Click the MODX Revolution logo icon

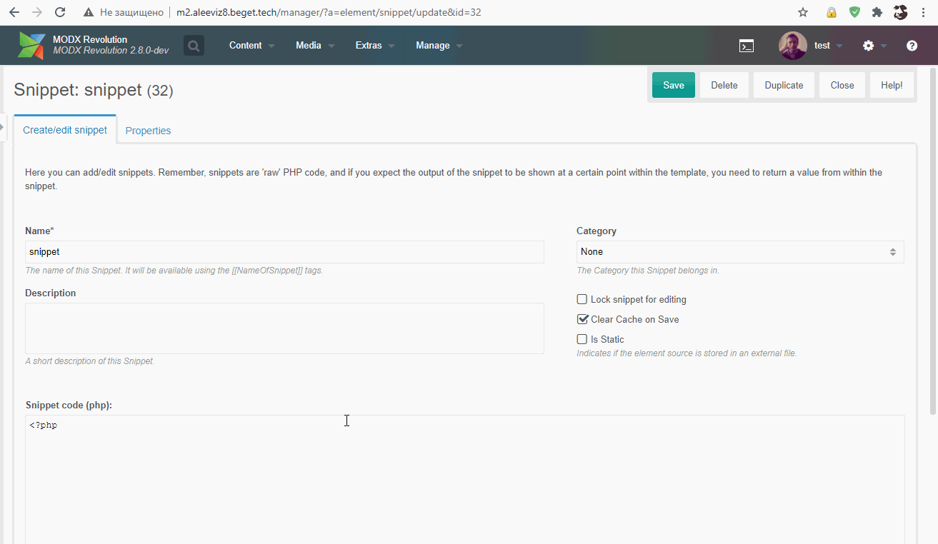tap(31, 45)
